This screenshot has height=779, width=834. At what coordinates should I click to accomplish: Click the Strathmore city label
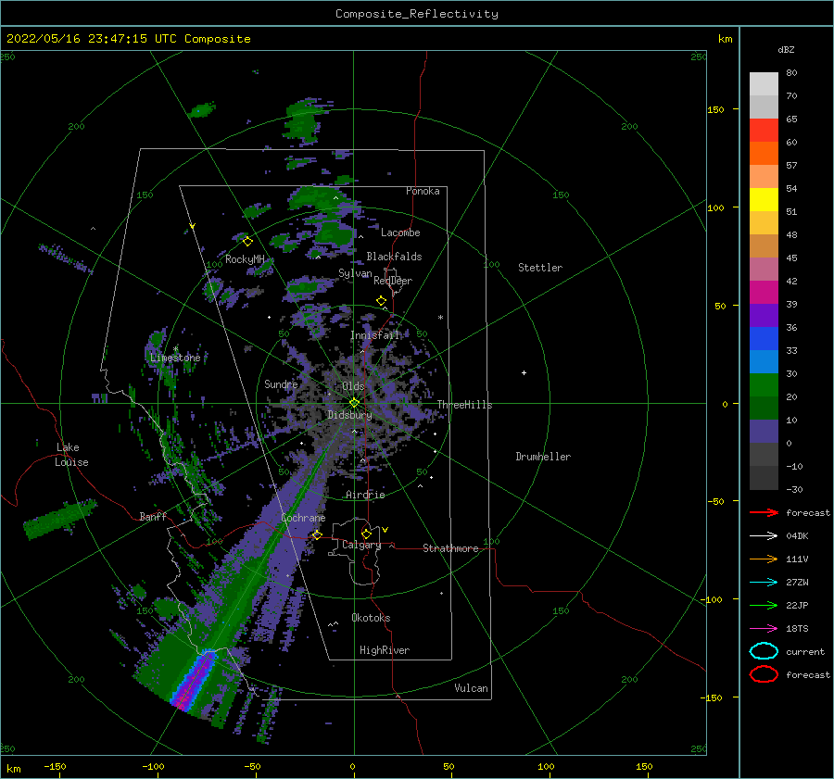pyautogui.click(x=450, y=548)
